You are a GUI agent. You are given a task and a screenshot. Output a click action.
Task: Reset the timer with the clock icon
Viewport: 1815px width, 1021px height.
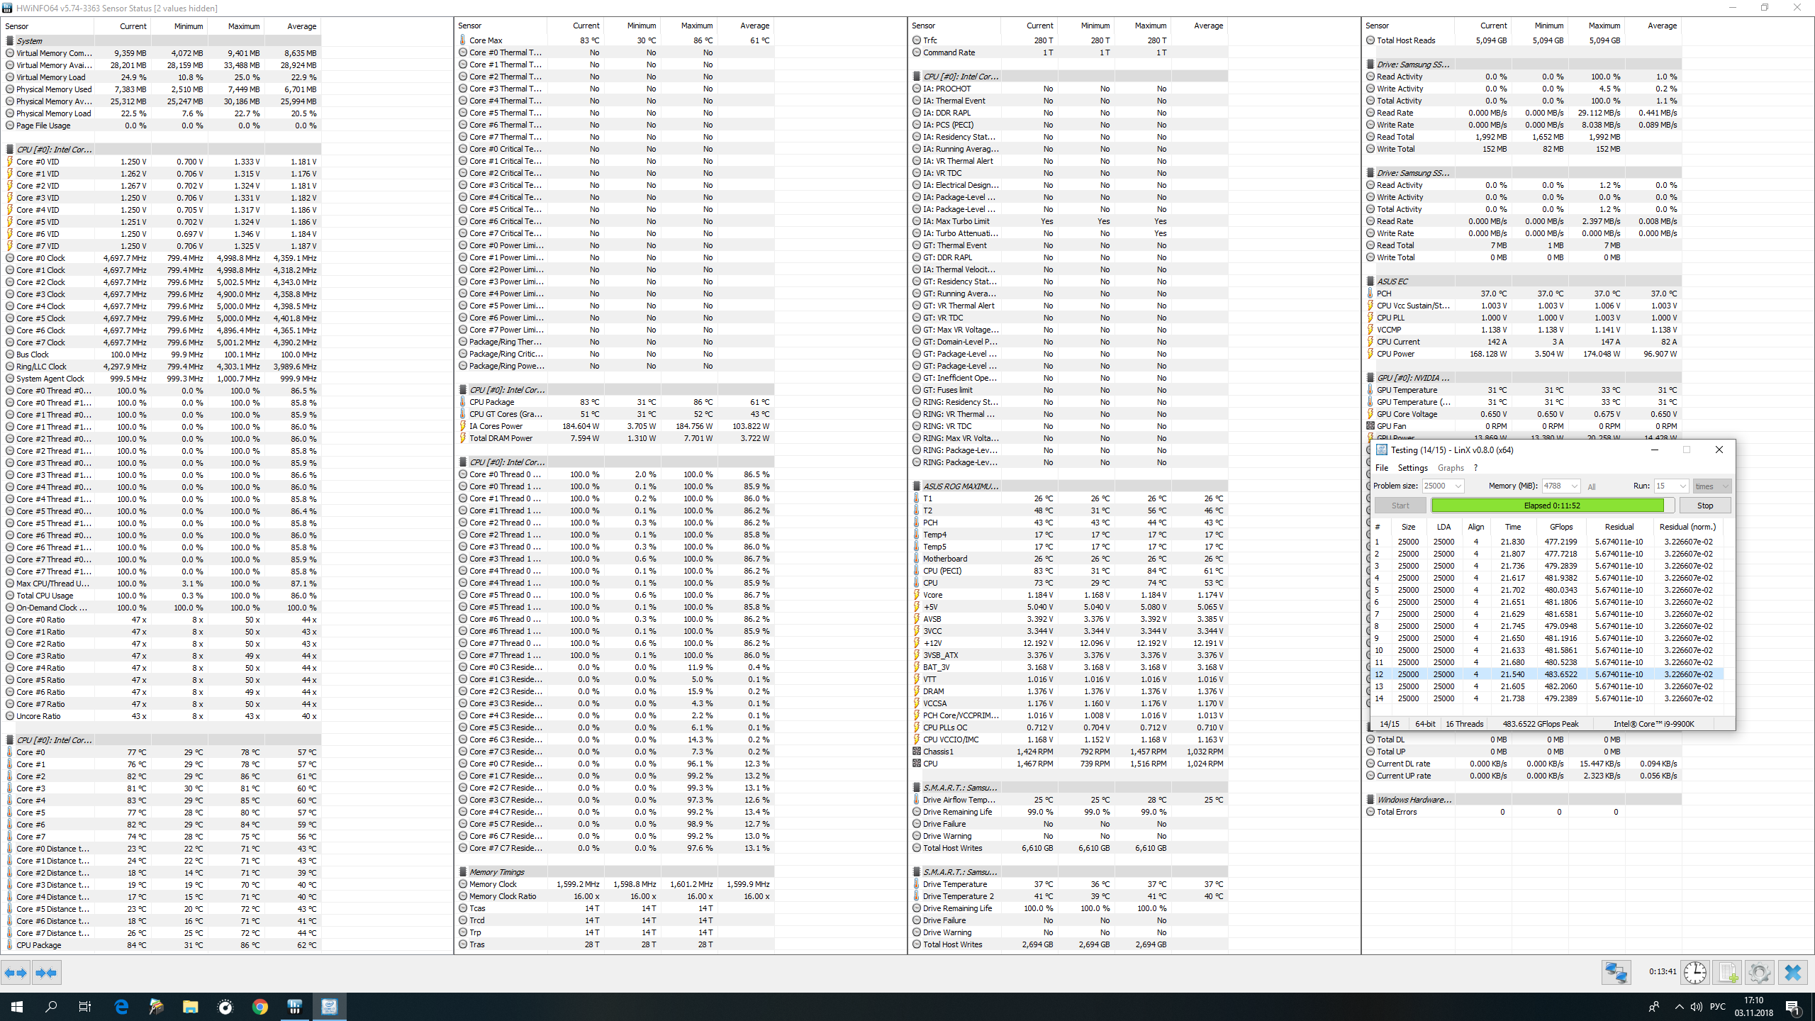coord(1695,972)
